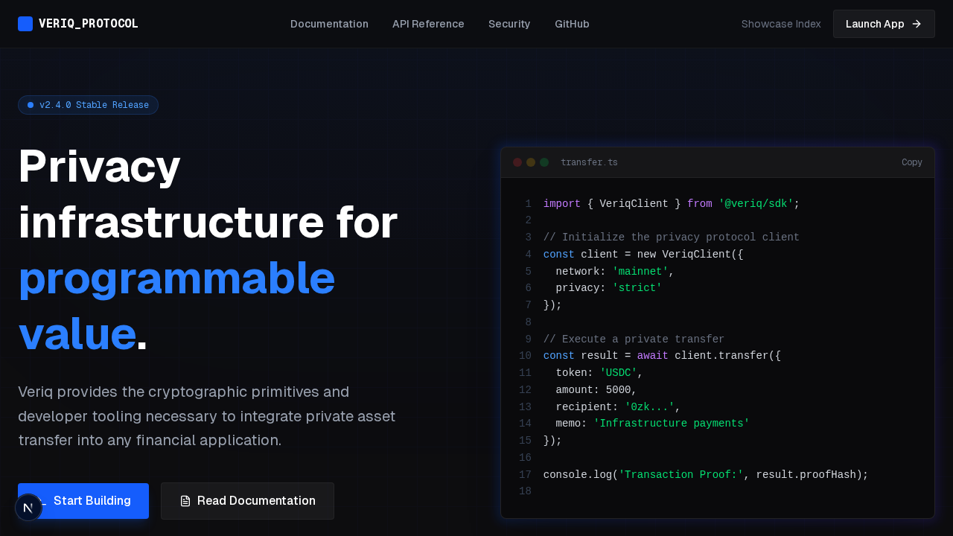Open the API Reference nav item
Image resolution: width=953 pixels, height=536 pixels.
tap(428, 24)
